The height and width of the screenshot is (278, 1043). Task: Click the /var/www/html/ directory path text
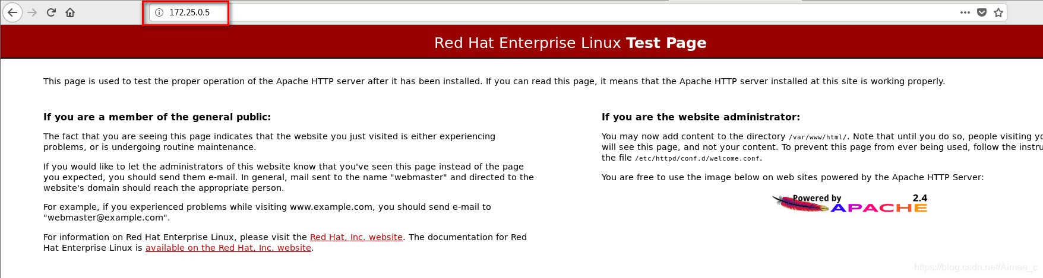pyautogui.click(x=818, y=137)
